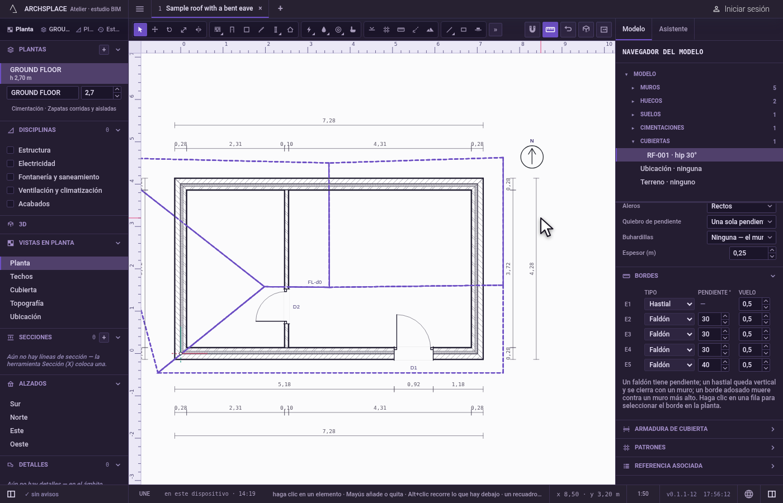Open the 3D cube view icon
783x503 pixels.
(x=586, y=29)
